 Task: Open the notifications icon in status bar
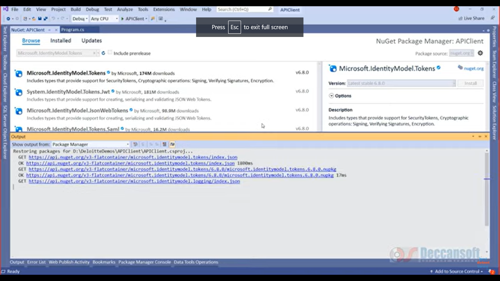coord(491,271)
